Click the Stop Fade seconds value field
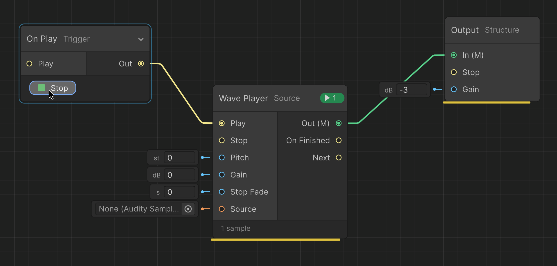 (x=180, y=192)
